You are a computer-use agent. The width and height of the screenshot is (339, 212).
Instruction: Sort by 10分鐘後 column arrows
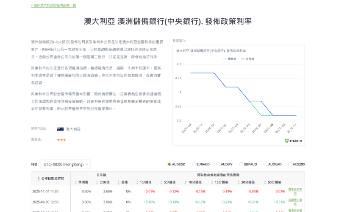pos(186,182)
